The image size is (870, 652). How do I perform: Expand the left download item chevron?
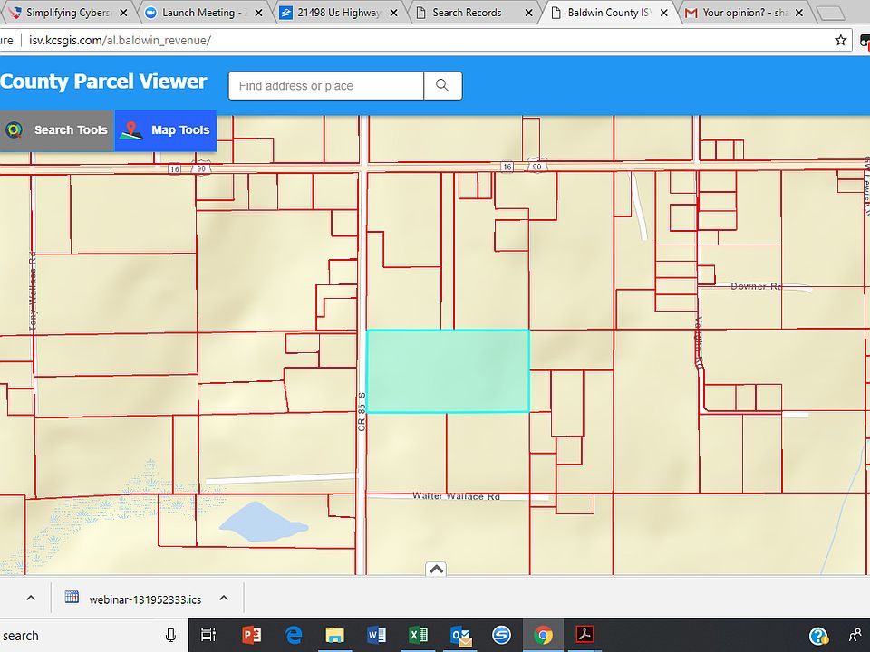click(x=31, y=598)
